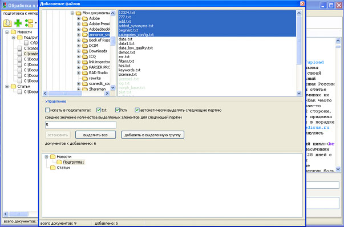Screen dimensions: 344x227
Task: Close the Добавление файлов dialog
Action: [302, 3]
